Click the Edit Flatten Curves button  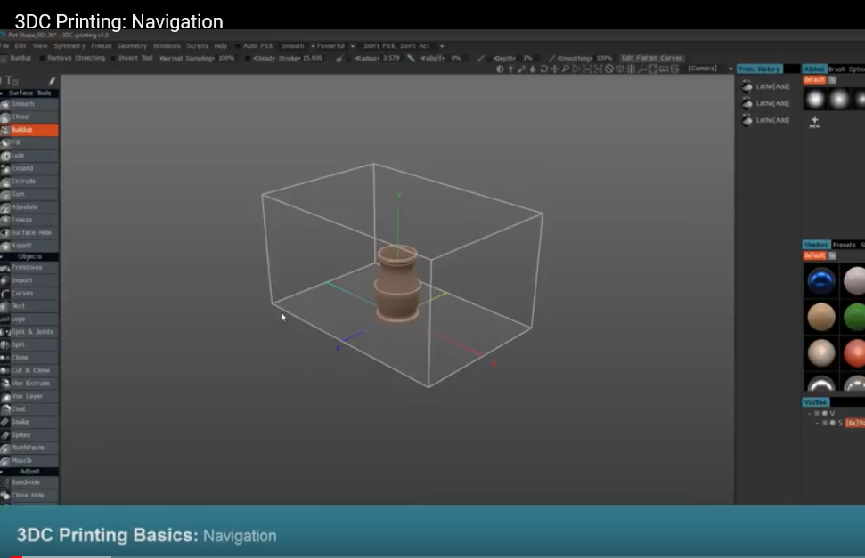(652, 58)
